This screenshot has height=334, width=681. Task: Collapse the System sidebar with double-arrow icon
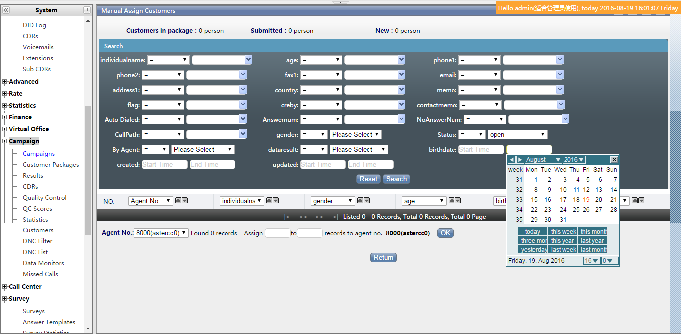pos(6,10)
